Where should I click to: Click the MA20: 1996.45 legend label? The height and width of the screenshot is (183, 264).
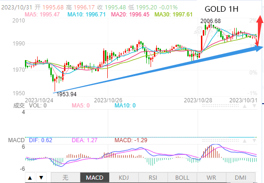130,15
